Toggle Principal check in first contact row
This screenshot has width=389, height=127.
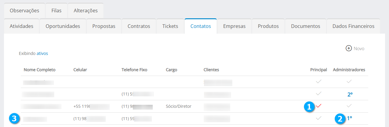pyautogui.click(x=318, y=82)
